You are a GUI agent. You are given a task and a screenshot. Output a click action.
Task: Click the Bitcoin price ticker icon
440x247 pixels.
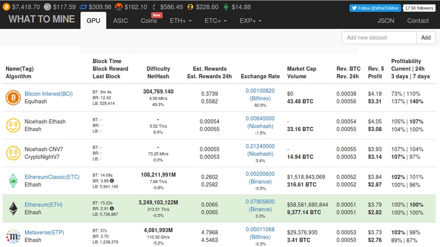[x=6, y=7]
